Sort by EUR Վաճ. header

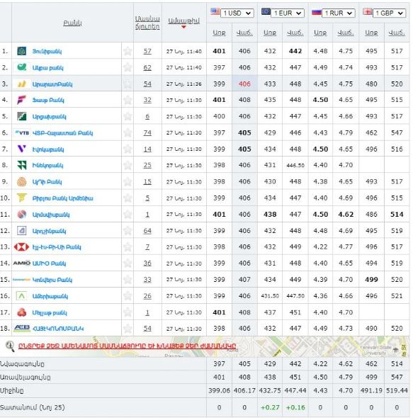295,33
